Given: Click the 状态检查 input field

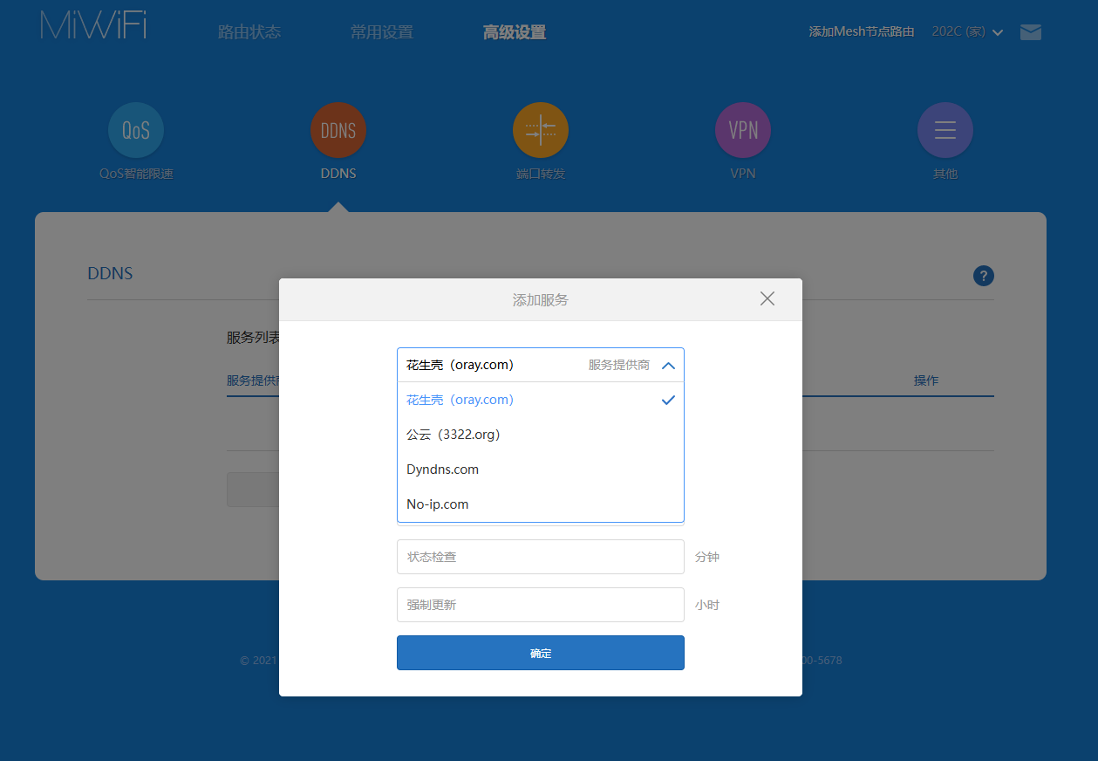Looking at the screenshot, I should (540, 557).
